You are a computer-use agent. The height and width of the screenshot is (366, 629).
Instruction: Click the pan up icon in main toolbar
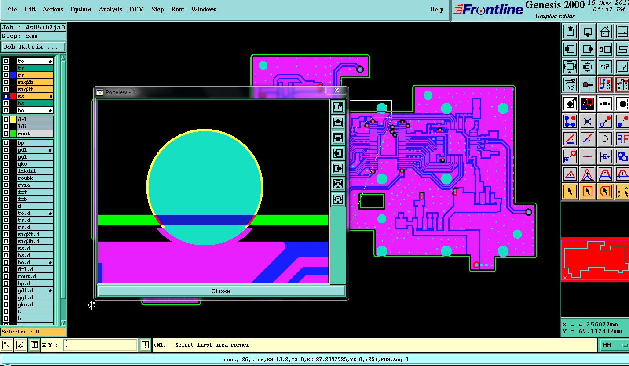pyautogui.click(x=570, y=32)
